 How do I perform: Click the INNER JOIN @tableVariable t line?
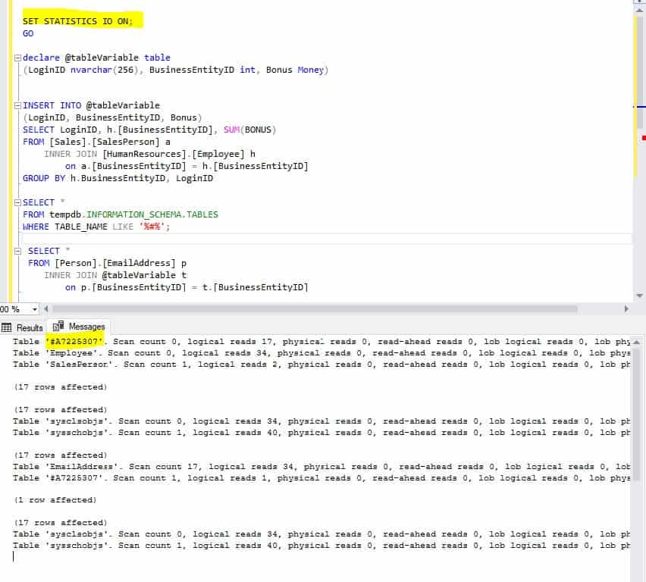[x=115, y=275]
